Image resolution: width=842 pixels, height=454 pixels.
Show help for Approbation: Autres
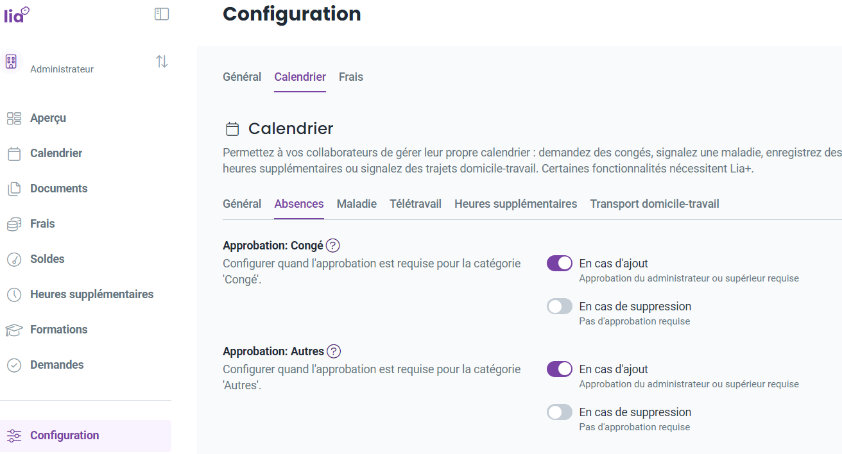coord(334,351)
